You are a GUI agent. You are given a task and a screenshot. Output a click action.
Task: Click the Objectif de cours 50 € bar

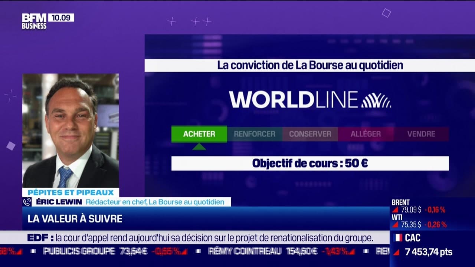[x=310, y=163]
